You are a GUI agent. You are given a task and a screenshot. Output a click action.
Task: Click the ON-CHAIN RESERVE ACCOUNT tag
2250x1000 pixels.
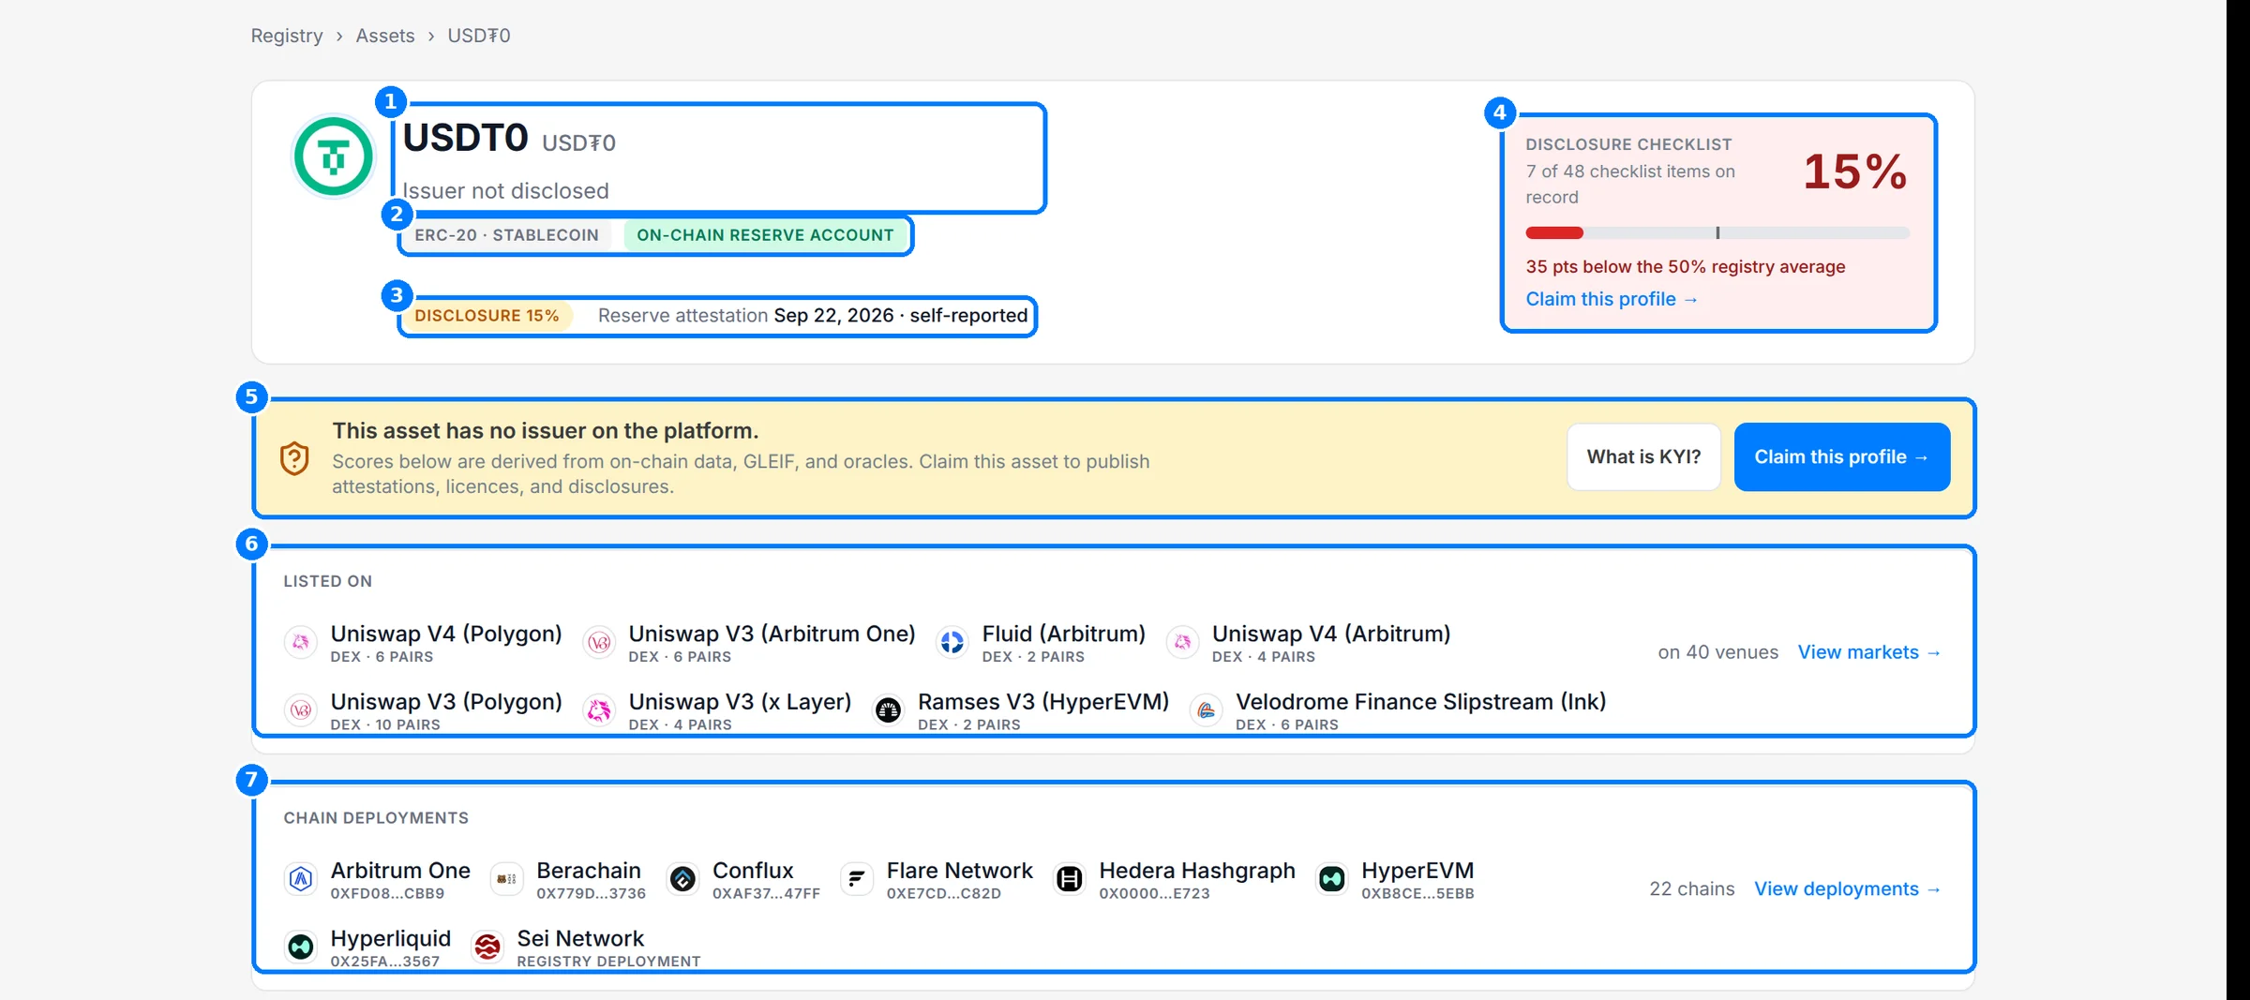pos(765,235)
